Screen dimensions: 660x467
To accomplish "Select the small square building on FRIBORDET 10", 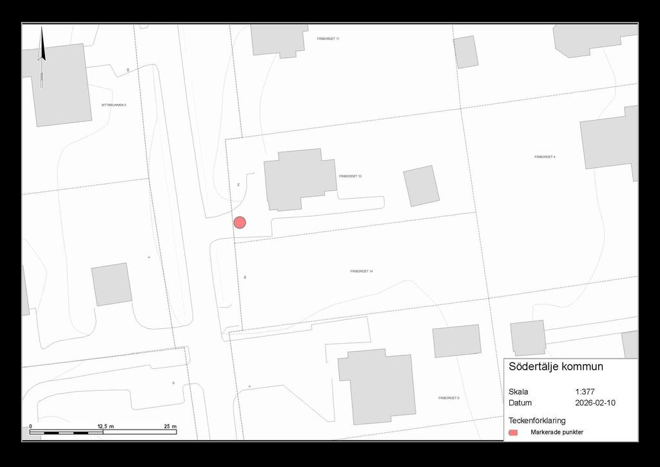I will point(422,186).
